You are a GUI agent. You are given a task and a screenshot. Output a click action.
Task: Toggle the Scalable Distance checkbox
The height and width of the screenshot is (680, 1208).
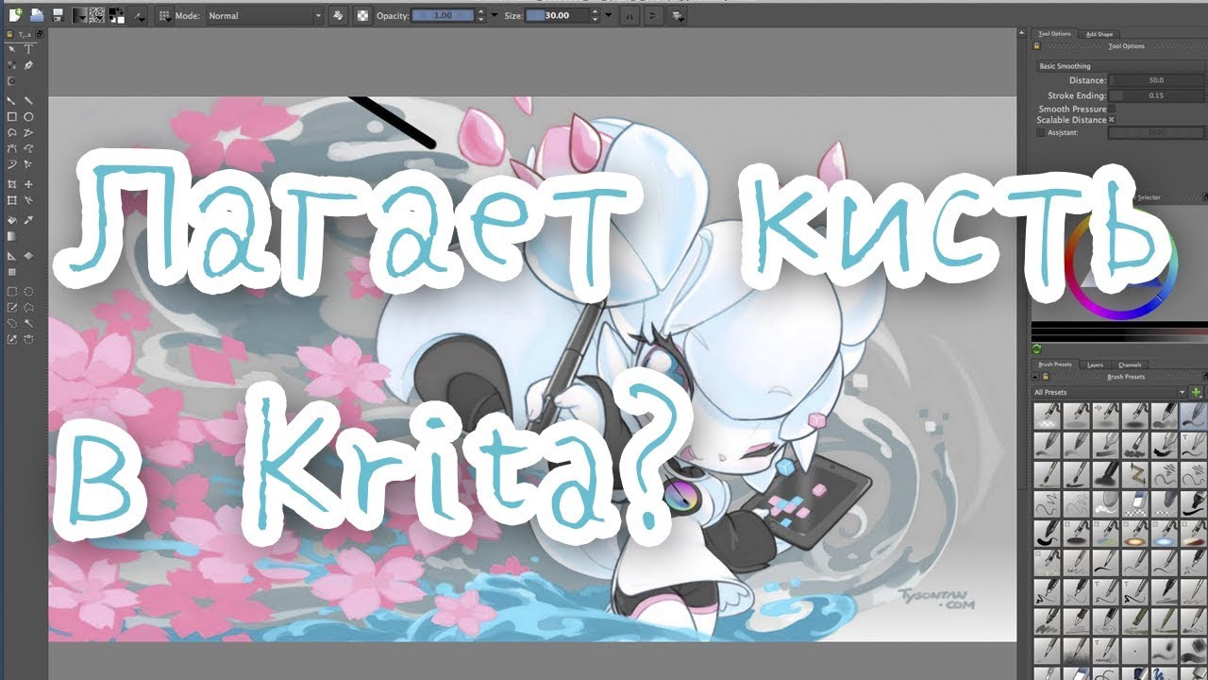click(1112, 120)
